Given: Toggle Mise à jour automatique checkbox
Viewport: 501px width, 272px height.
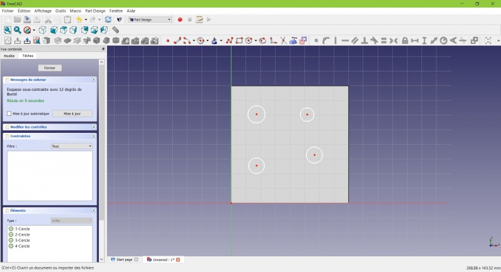Looking at the screenshot, I should (9, 113).
